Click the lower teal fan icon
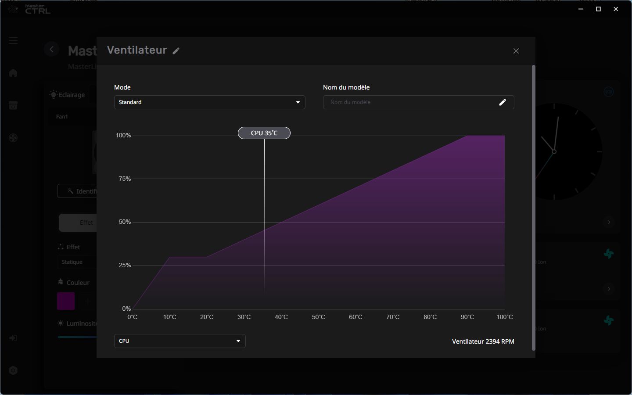 (609, 320)
